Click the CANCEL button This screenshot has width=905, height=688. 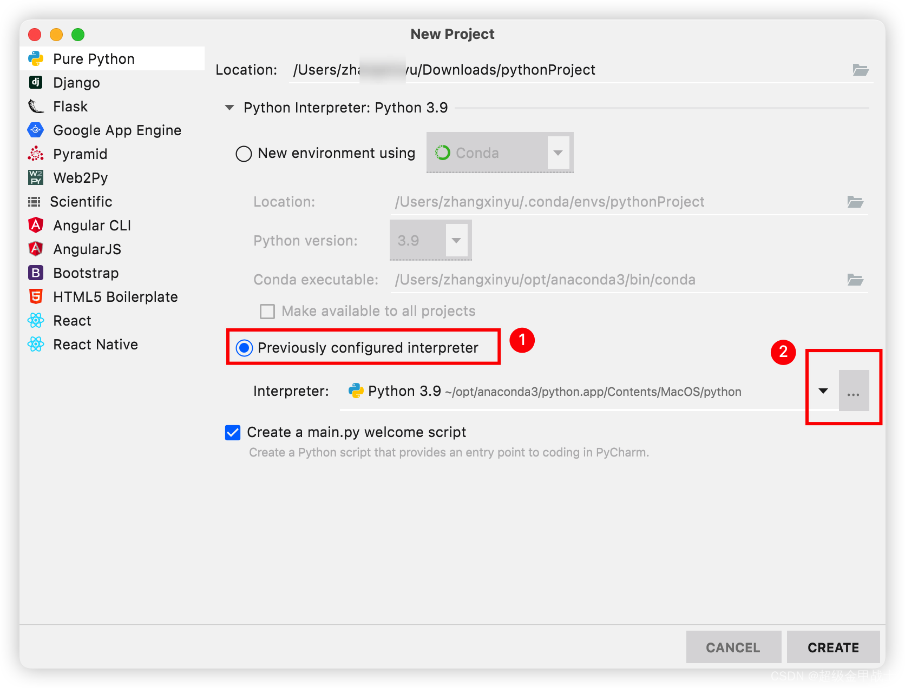click(x=733, y=647)
